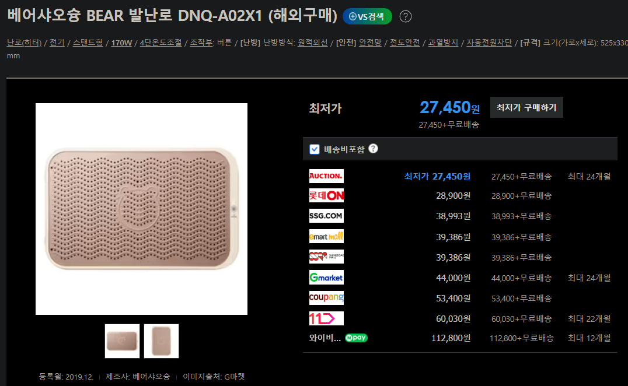Click the Gmarket store logo
628x386 pixels.
(326, 277)
